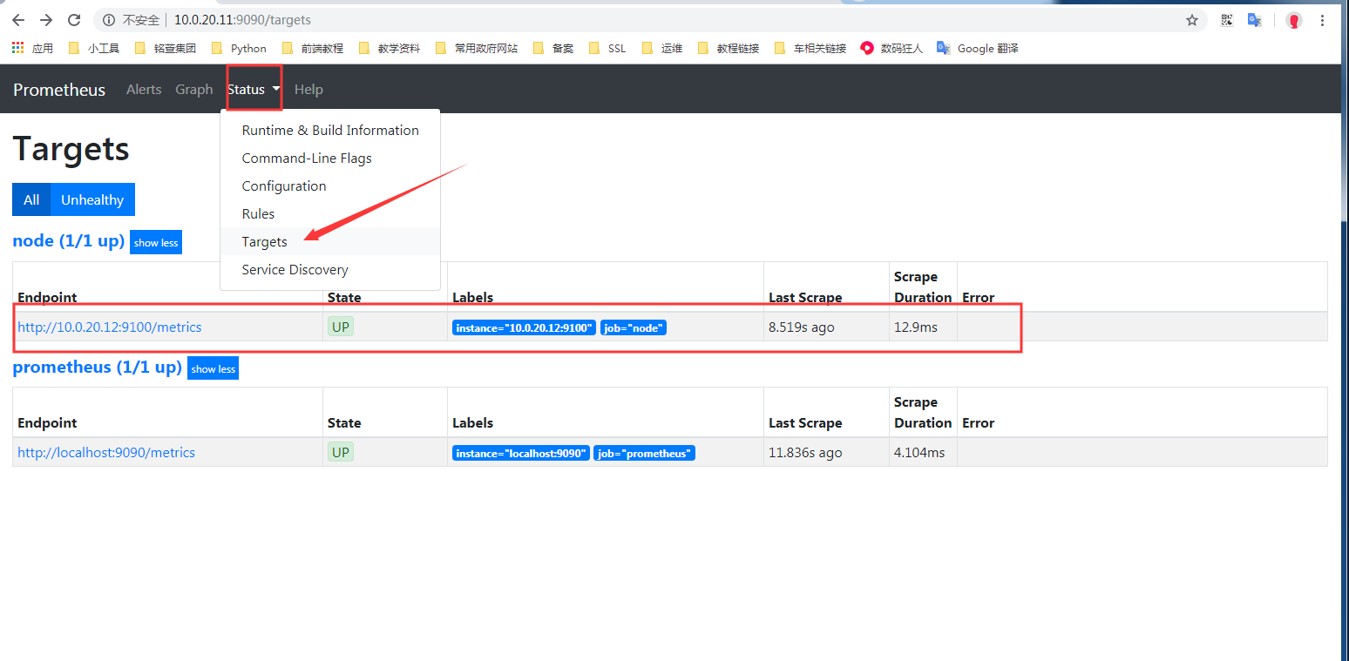
Task: Open the Chrome profile avatar
Action: click(x=1294, y=20)
